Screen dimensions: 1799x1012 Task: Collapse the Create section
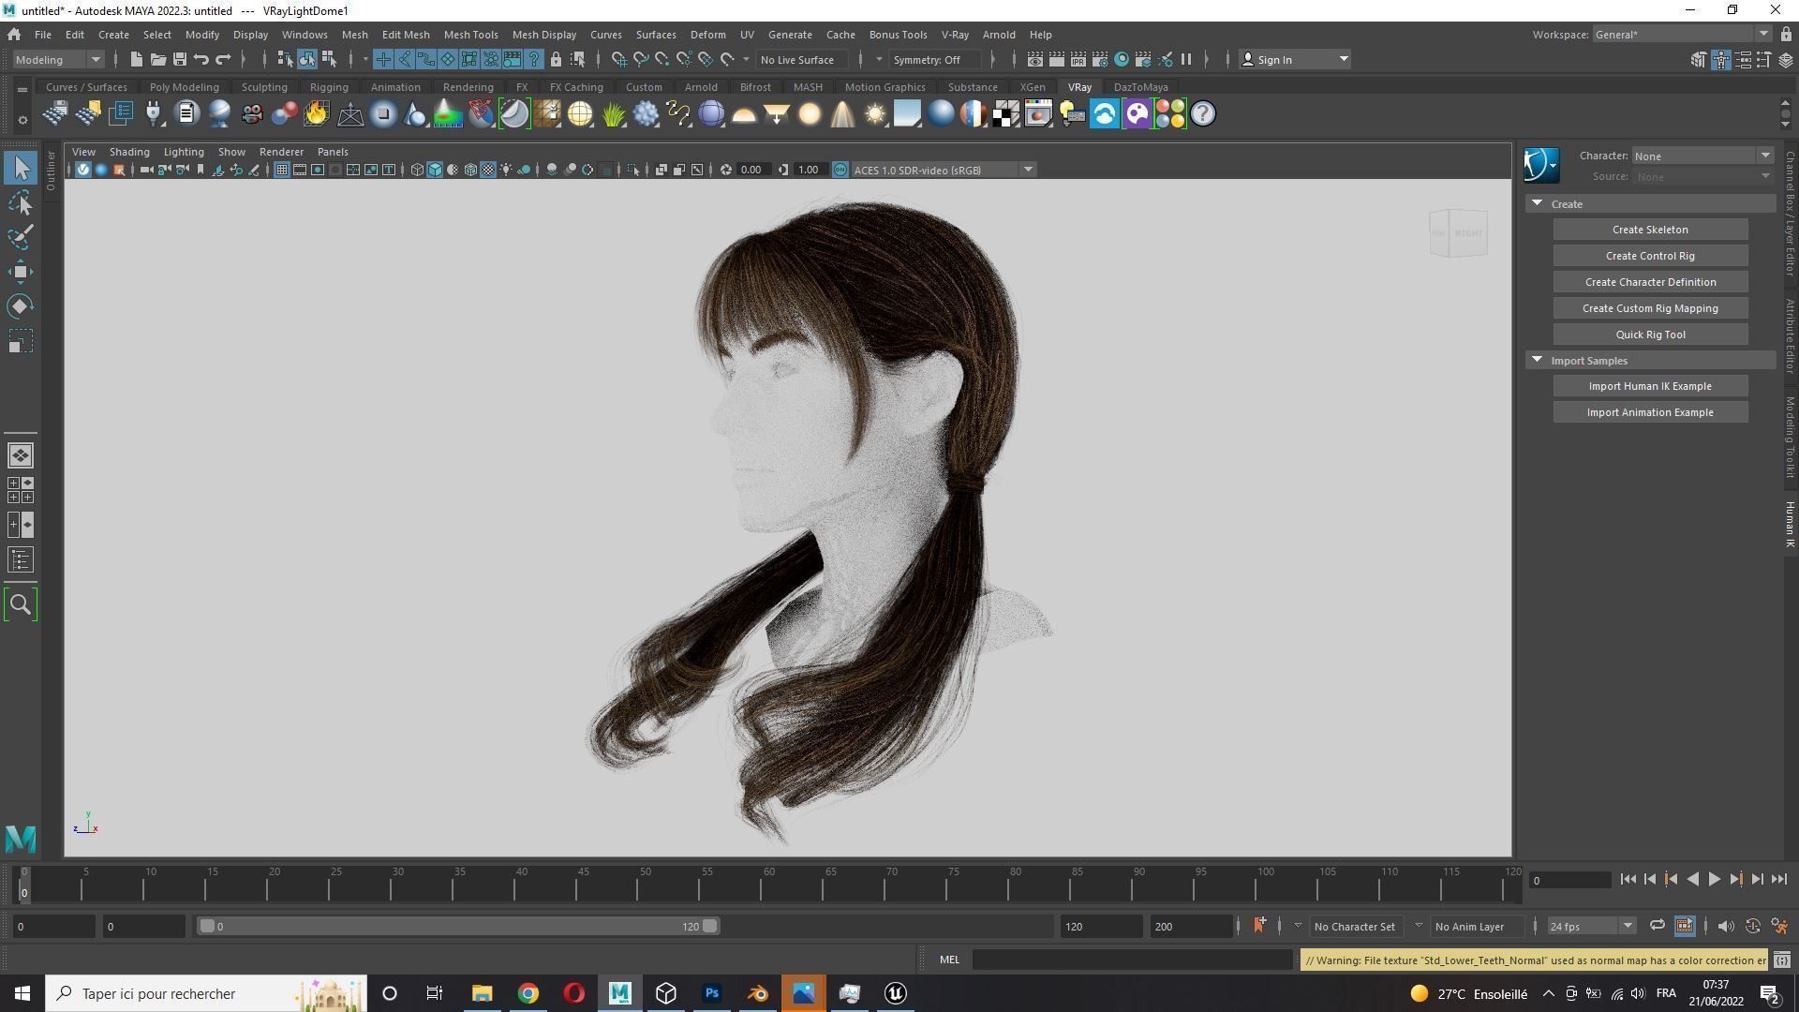[x=1537, y=203]
